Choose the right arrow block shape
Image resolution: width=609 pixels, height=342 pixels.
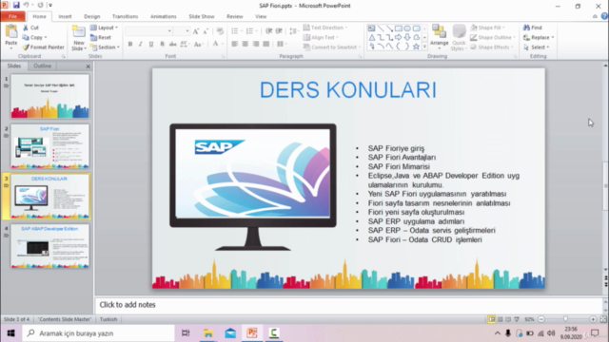[x=399, y=37]
